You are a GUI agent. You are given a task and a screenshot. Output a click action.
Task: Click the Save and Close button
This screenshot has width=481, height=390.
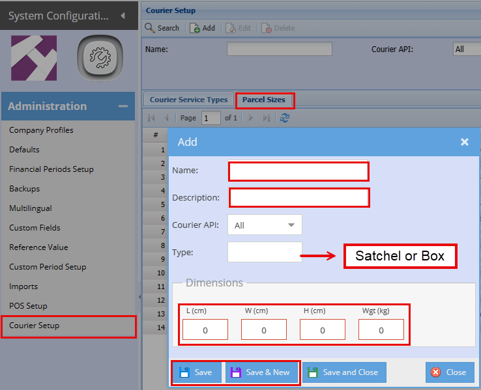tap(344, 372)
